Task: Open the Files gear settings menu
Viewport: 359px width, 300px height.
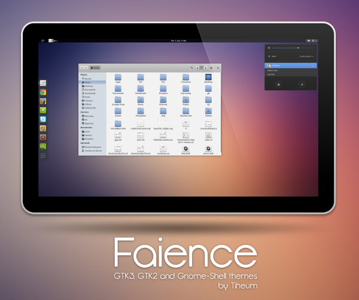Action: pos(211,68)
